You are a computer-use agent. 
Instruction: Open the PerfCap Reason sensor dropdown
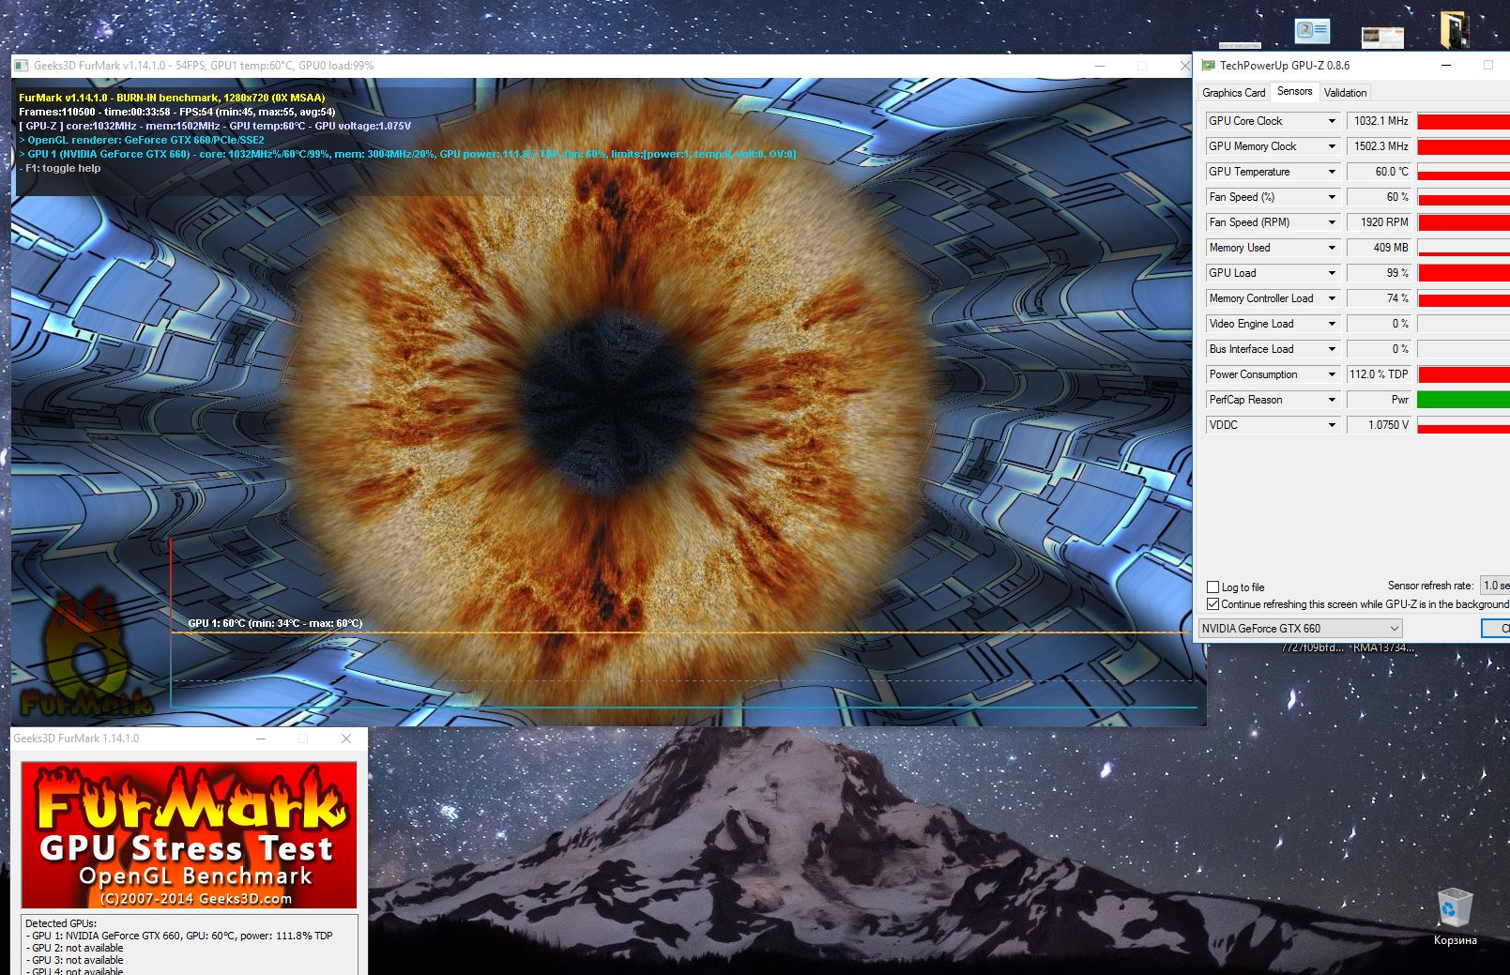pyautogui.click(x=1331, y=400)
